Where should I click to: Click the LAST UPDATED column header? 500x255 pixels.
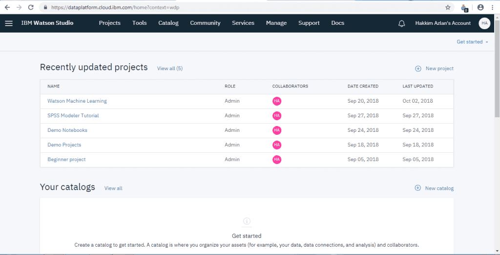418,86
